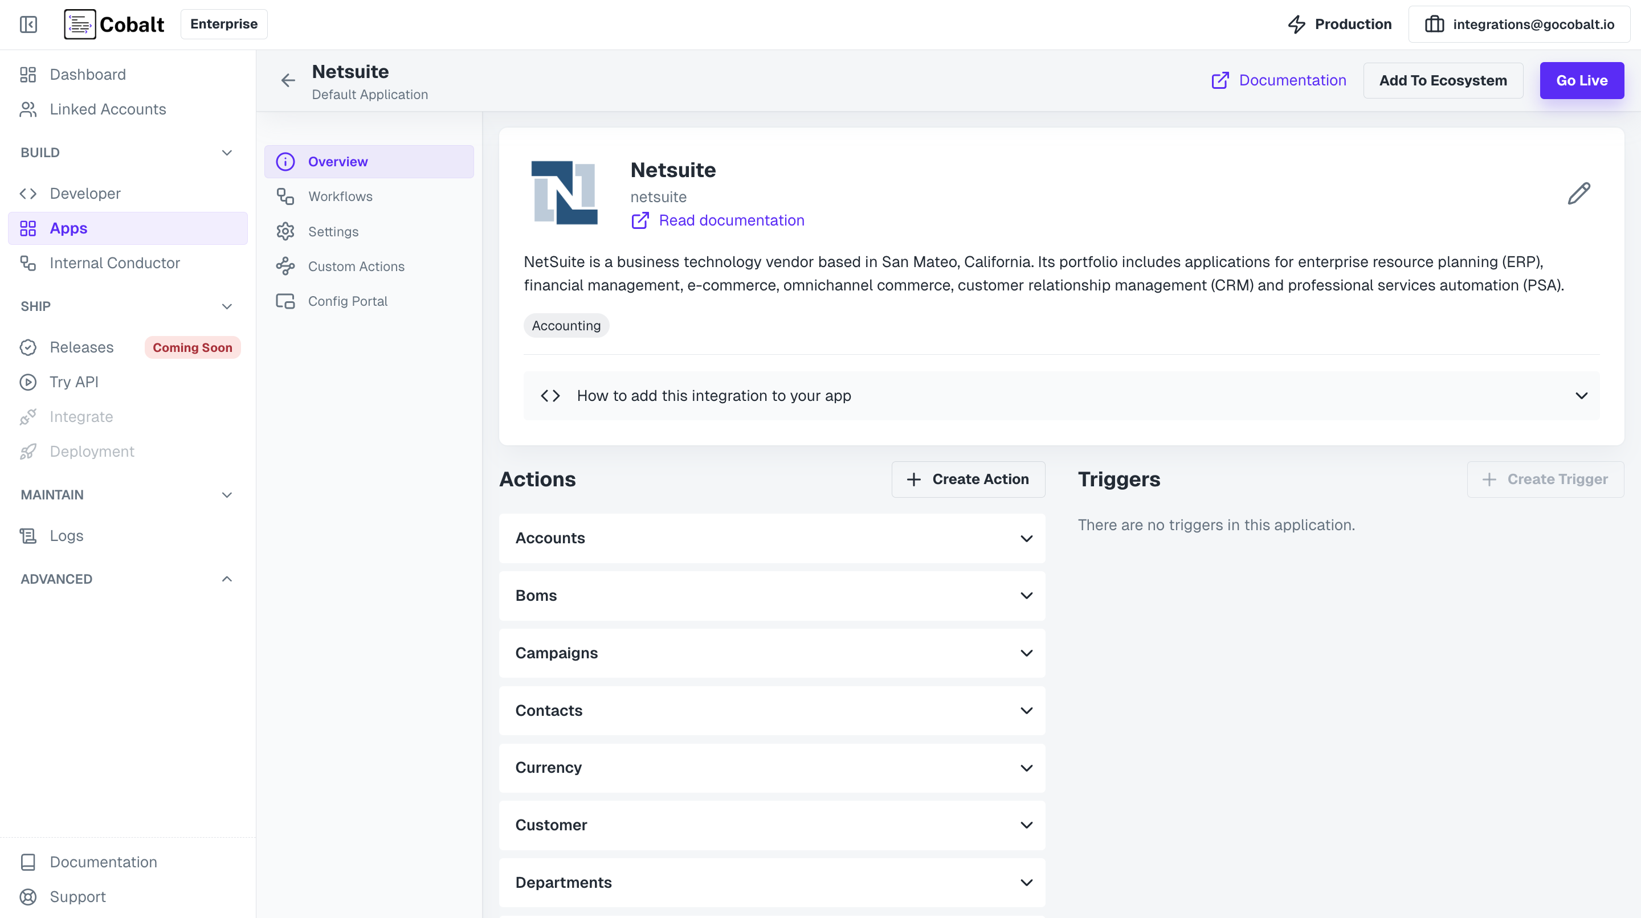Edit the Netsuite app using the pencil icon
The width and height of the screenshot is (1641, 918).
point(1578,193)
